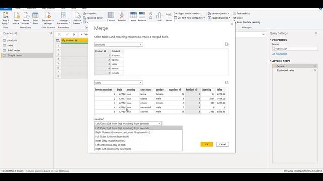Select Right Outer join option

pyautogui.click(x=138, y=132)
